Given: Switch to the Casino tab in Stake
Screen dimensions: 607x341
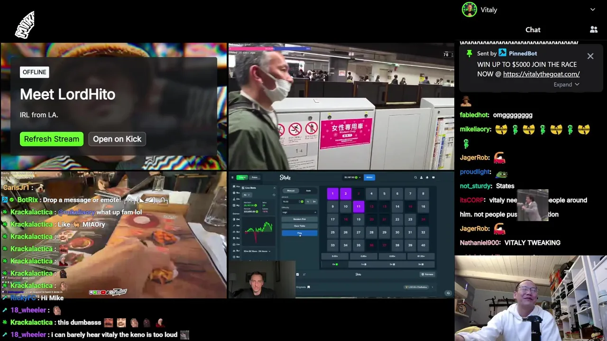Looking at the screenshot, I should point(242,177).
